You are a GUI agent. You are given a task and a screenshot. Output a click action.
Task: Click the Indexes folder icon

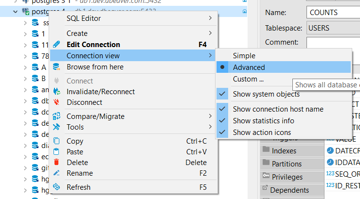click(x=266, y=149)
